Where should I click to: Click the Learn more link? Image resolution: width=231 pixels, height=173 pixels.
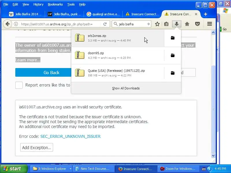[28, 60]
